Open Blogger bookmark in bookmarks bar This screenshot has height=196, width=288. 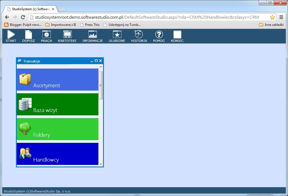[23, 25]
